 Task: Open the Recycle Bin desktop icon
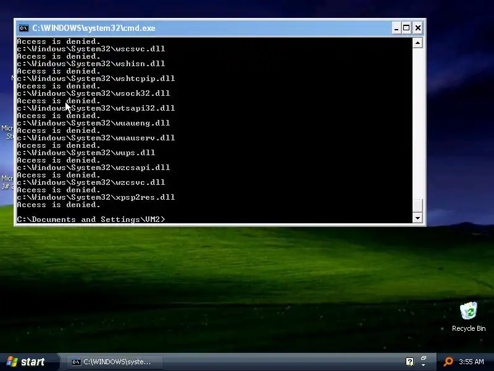[469, 317]
